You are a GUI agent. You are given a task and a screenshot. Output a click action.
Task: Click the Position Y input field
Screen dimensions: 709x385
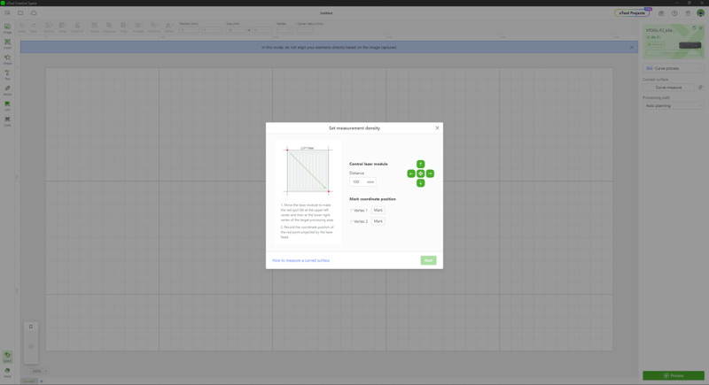point(211,30)
